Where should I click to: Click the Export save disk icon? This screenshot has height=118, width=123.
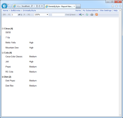80,14
